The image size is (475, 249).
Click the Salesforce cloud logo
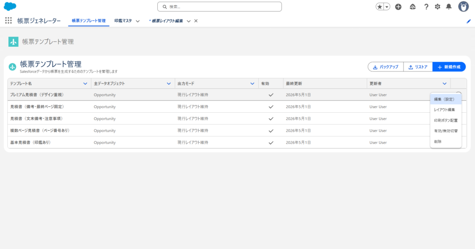tap(10, 6)
